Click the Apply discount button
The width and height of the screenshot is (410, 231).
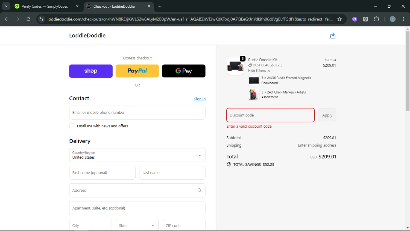[327, 115]
